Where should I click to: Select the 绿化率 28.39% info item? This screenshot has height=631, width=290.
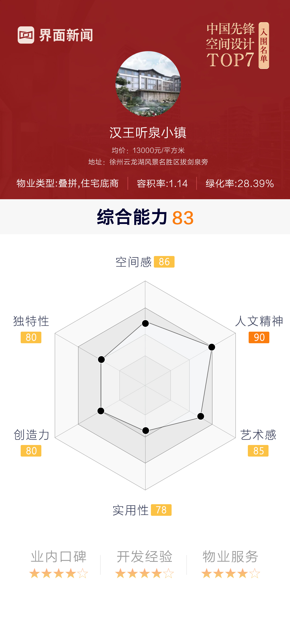(240, 183)
